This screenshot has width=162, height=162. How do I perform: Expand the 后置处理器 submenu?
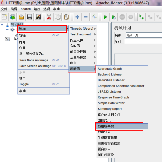[x=83, y=57]
